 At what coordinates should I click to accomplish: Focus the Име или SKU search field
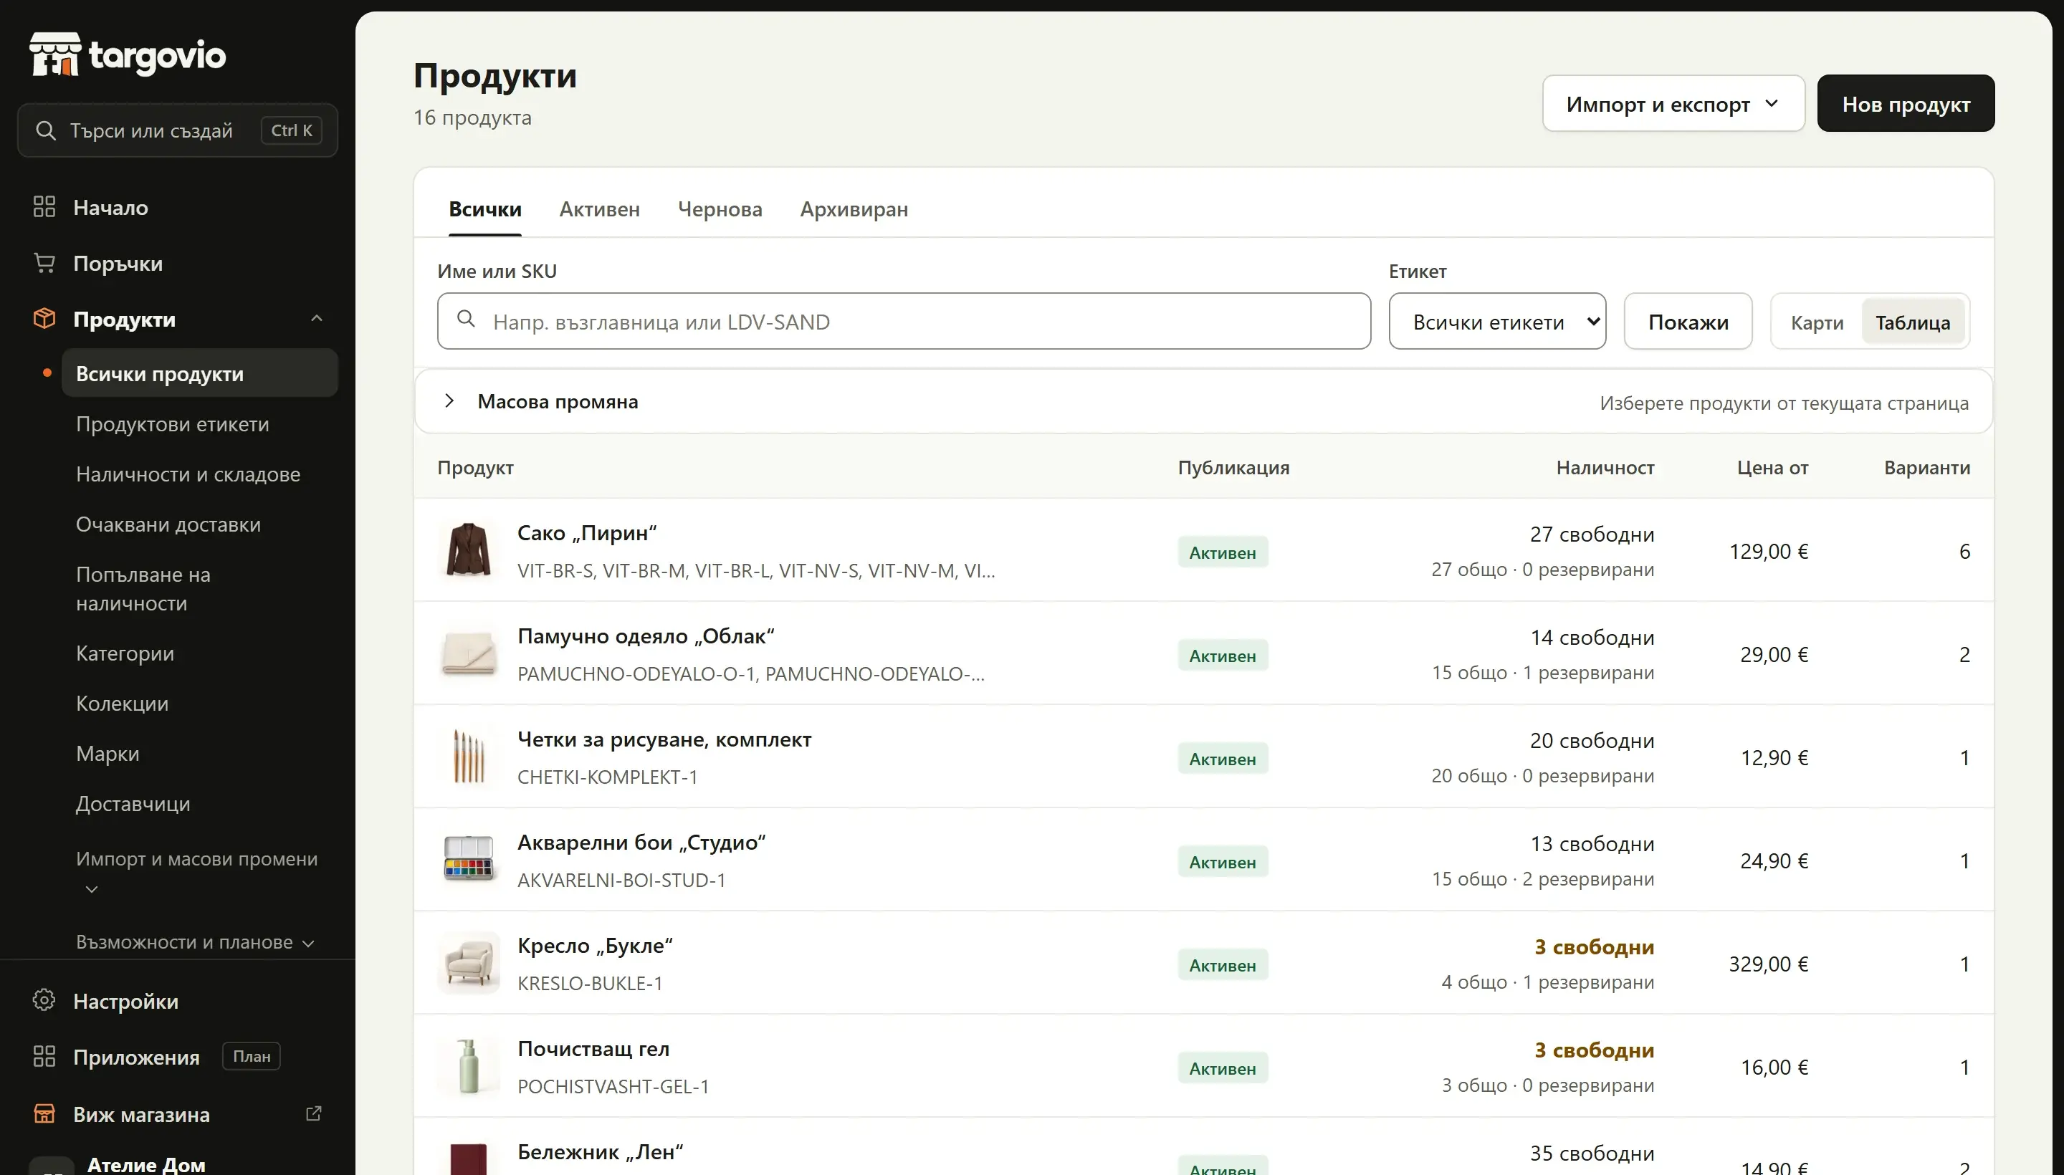tap(904, 321)
